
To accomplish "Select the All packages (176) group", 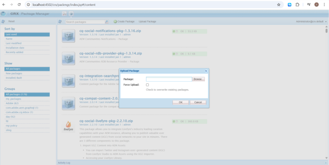I will [x=27, y=94].
